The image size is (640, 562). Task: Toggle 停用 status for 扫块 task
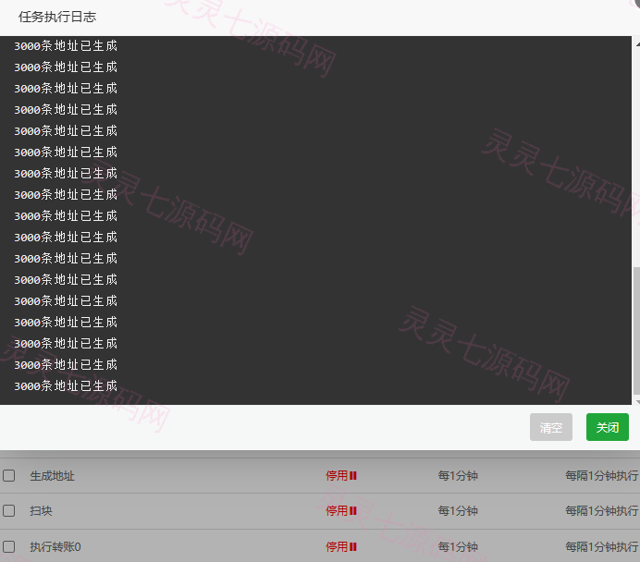click(341, 511)
